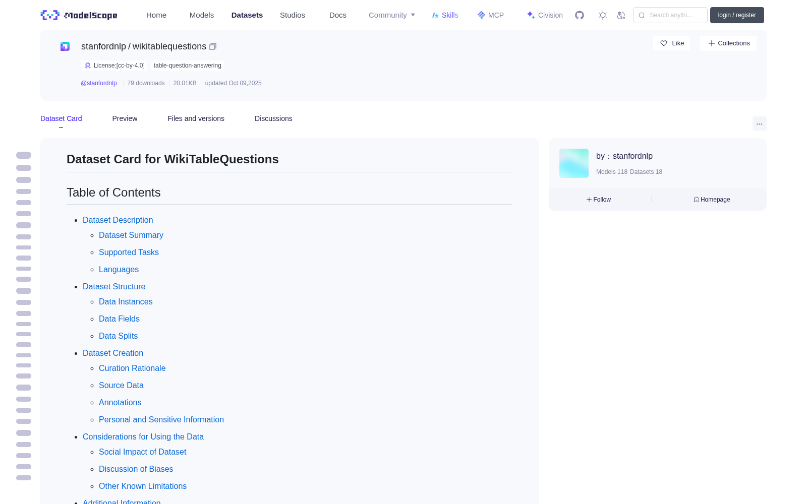The image size is (807, 504).
Task: Jump to Curation Rationale section
Action: pos(132,368)
